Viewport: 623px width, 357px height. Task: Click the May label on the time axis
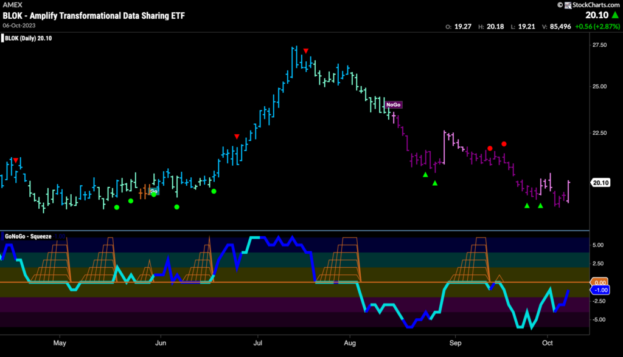pyautogui.click(x=60, y=342)
